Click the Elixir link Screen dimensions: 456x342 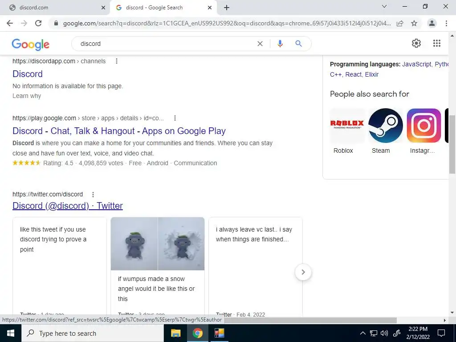[x=372, y=74]
